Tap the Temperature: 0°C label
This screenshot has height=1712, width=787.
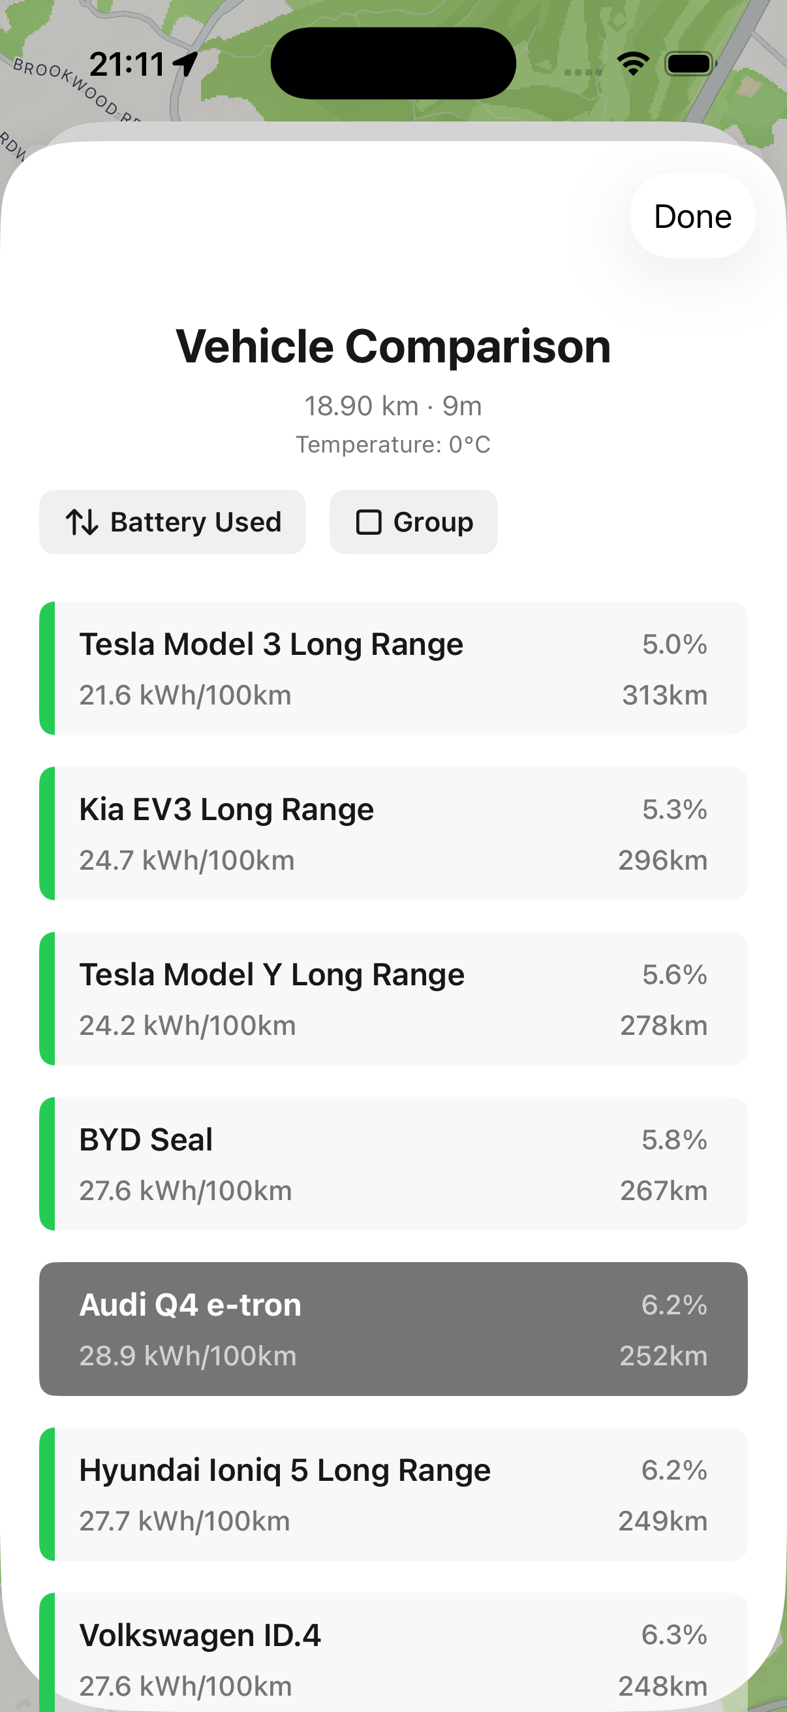click(x=393, y=444)
